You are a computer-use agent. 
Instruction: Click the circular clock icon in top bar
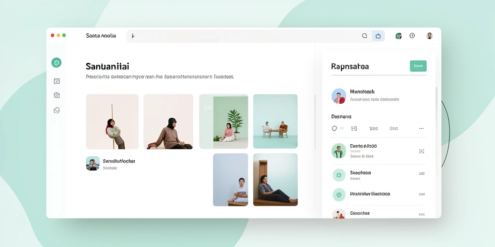412,36
